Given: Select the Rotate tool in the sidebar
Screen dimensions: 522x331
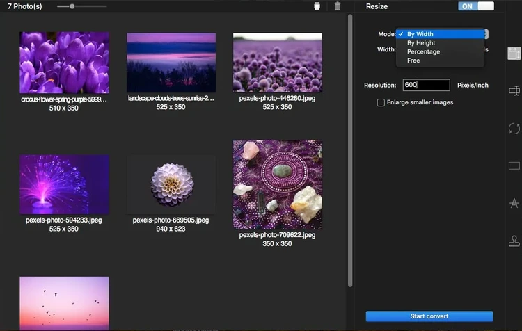Looking at the screenshot, I should (514, 129).
